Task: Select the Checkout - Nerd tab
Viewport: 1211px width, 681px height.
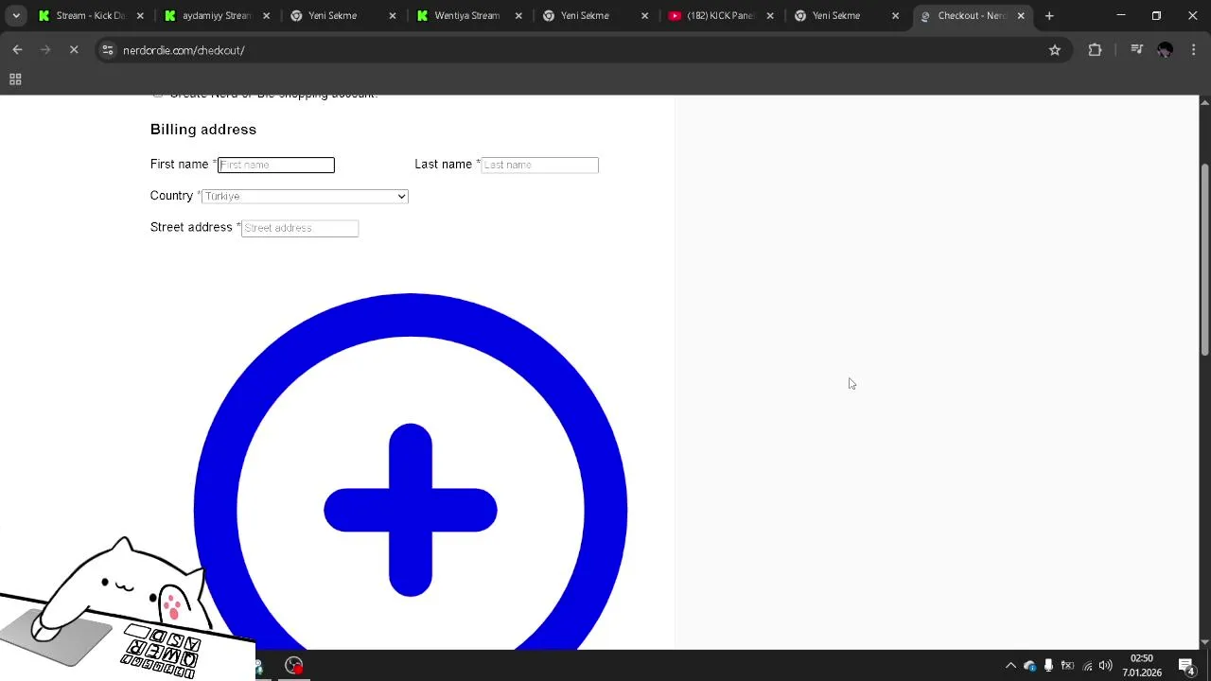Action: 972,16
